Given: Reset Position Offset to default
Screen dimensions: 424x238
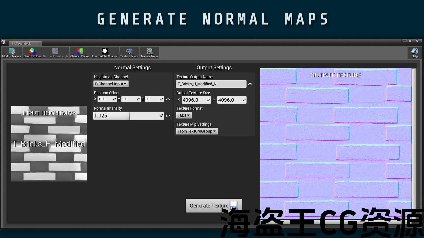Looking at the screenshot, I should (x=168, y=99).
